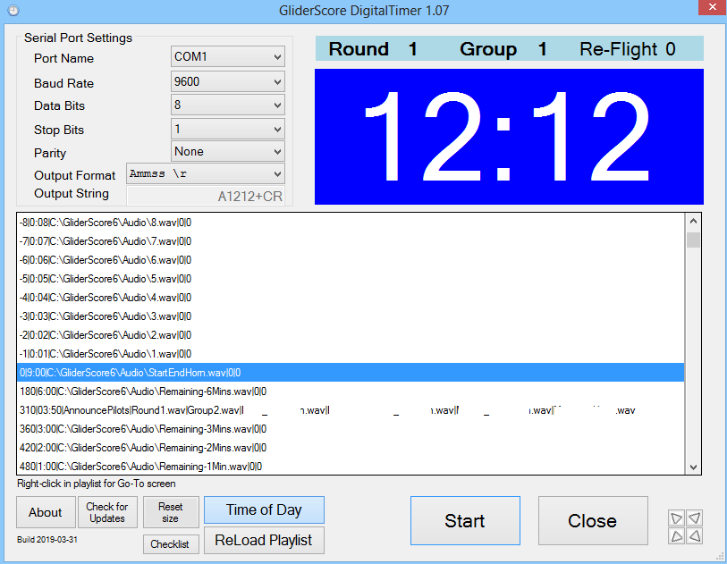Open the Output Format dropdown
Screen dimensions: 727x564
pos(206,173)
